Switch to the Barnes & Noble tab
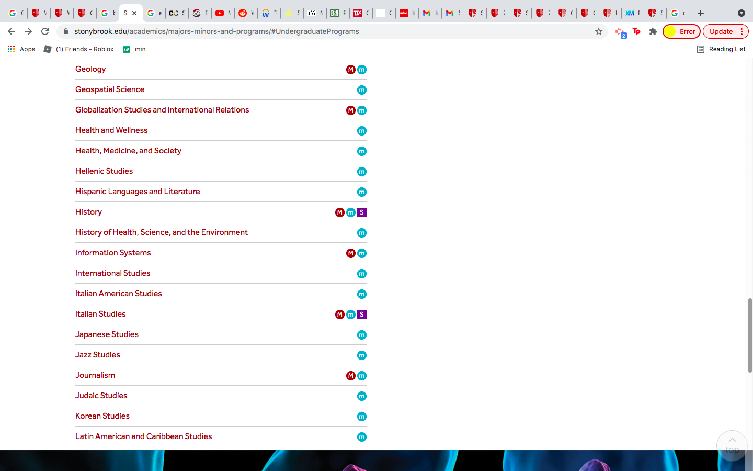This screenshot has width=753, height=471. point(337,13)
